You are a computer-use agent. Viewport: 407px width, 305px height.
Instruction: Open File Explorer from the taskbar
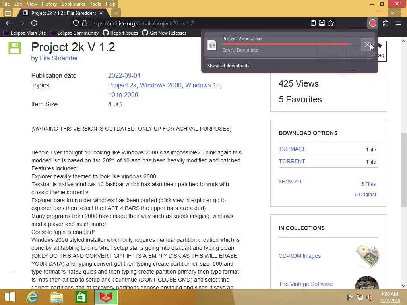56,297
